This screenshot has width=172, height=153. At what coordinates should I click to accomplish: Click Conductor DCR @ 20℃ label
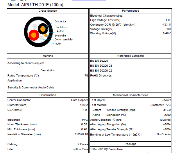pyautogui.click(x=113, y=25)
